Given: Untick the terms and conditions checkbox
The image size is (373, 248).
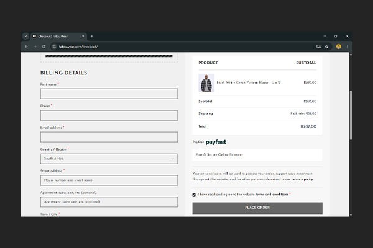Looking at the screenshot, I should coord(195,195).
